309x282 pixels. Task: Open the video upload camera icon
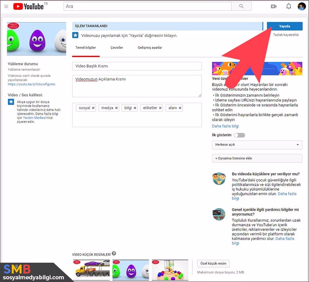274,6
